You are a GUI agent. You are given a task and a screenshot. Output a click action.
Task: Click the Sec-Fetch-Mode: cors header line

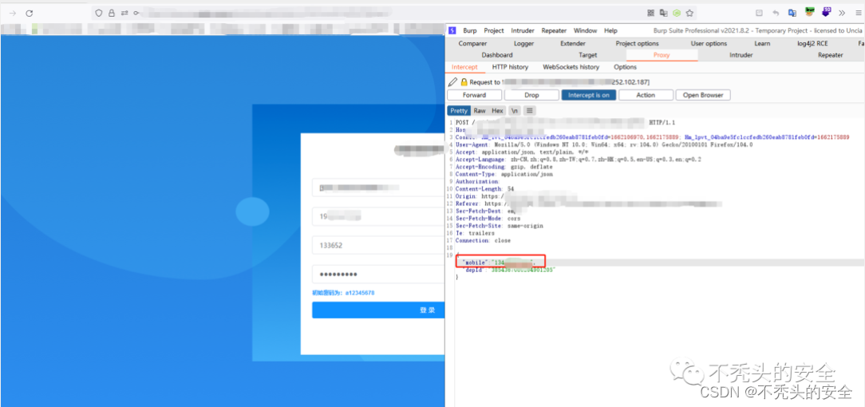488,219
